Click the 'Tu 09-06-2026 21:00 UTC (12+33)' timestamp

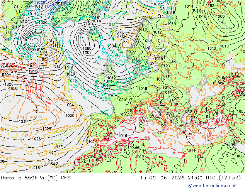(x=191, y=178)
